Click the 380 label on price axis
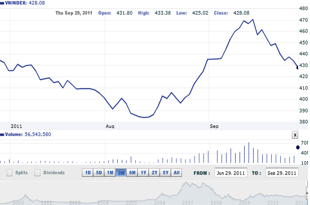The image size is (310, 205). 303,122
